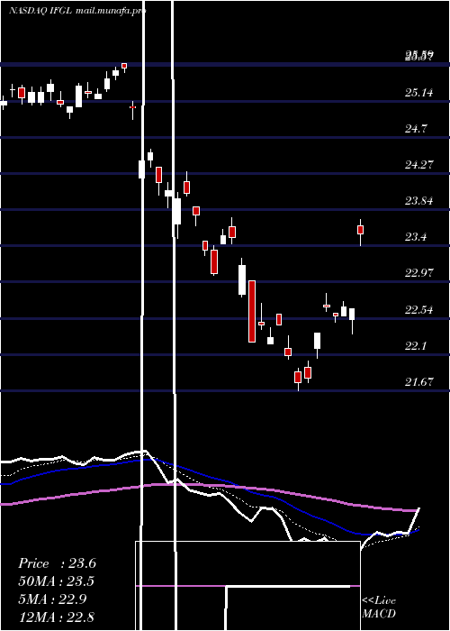
Task: Click the Live MACD label
Action: point(379,607)
